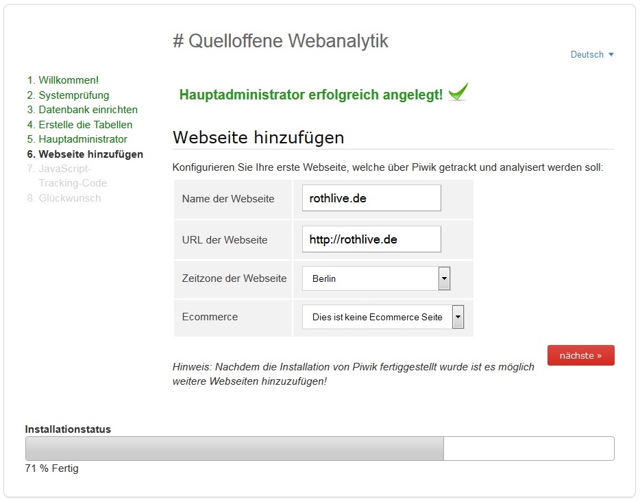Click the 'Konfigurieren Sie Ihre erste Webseite' sentence
640x500 pixels.
[388, 167]
